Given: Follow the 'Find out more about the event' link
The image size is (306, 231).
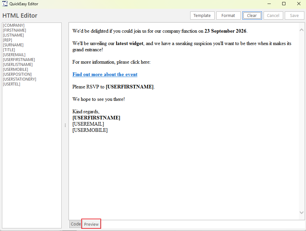Looking at the screenshot, I should tap(105, 74).
